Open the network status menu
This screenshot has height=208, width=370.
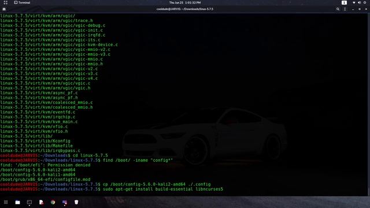coord(354,2)
